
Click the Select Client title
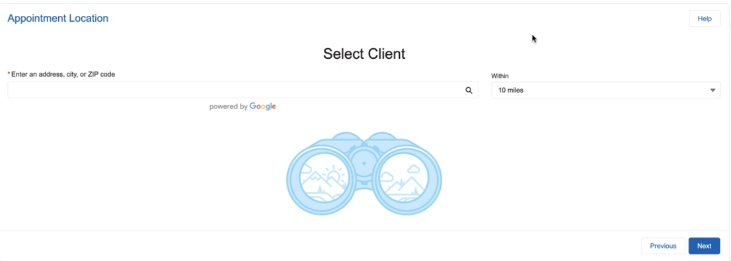tap(364, 54)
